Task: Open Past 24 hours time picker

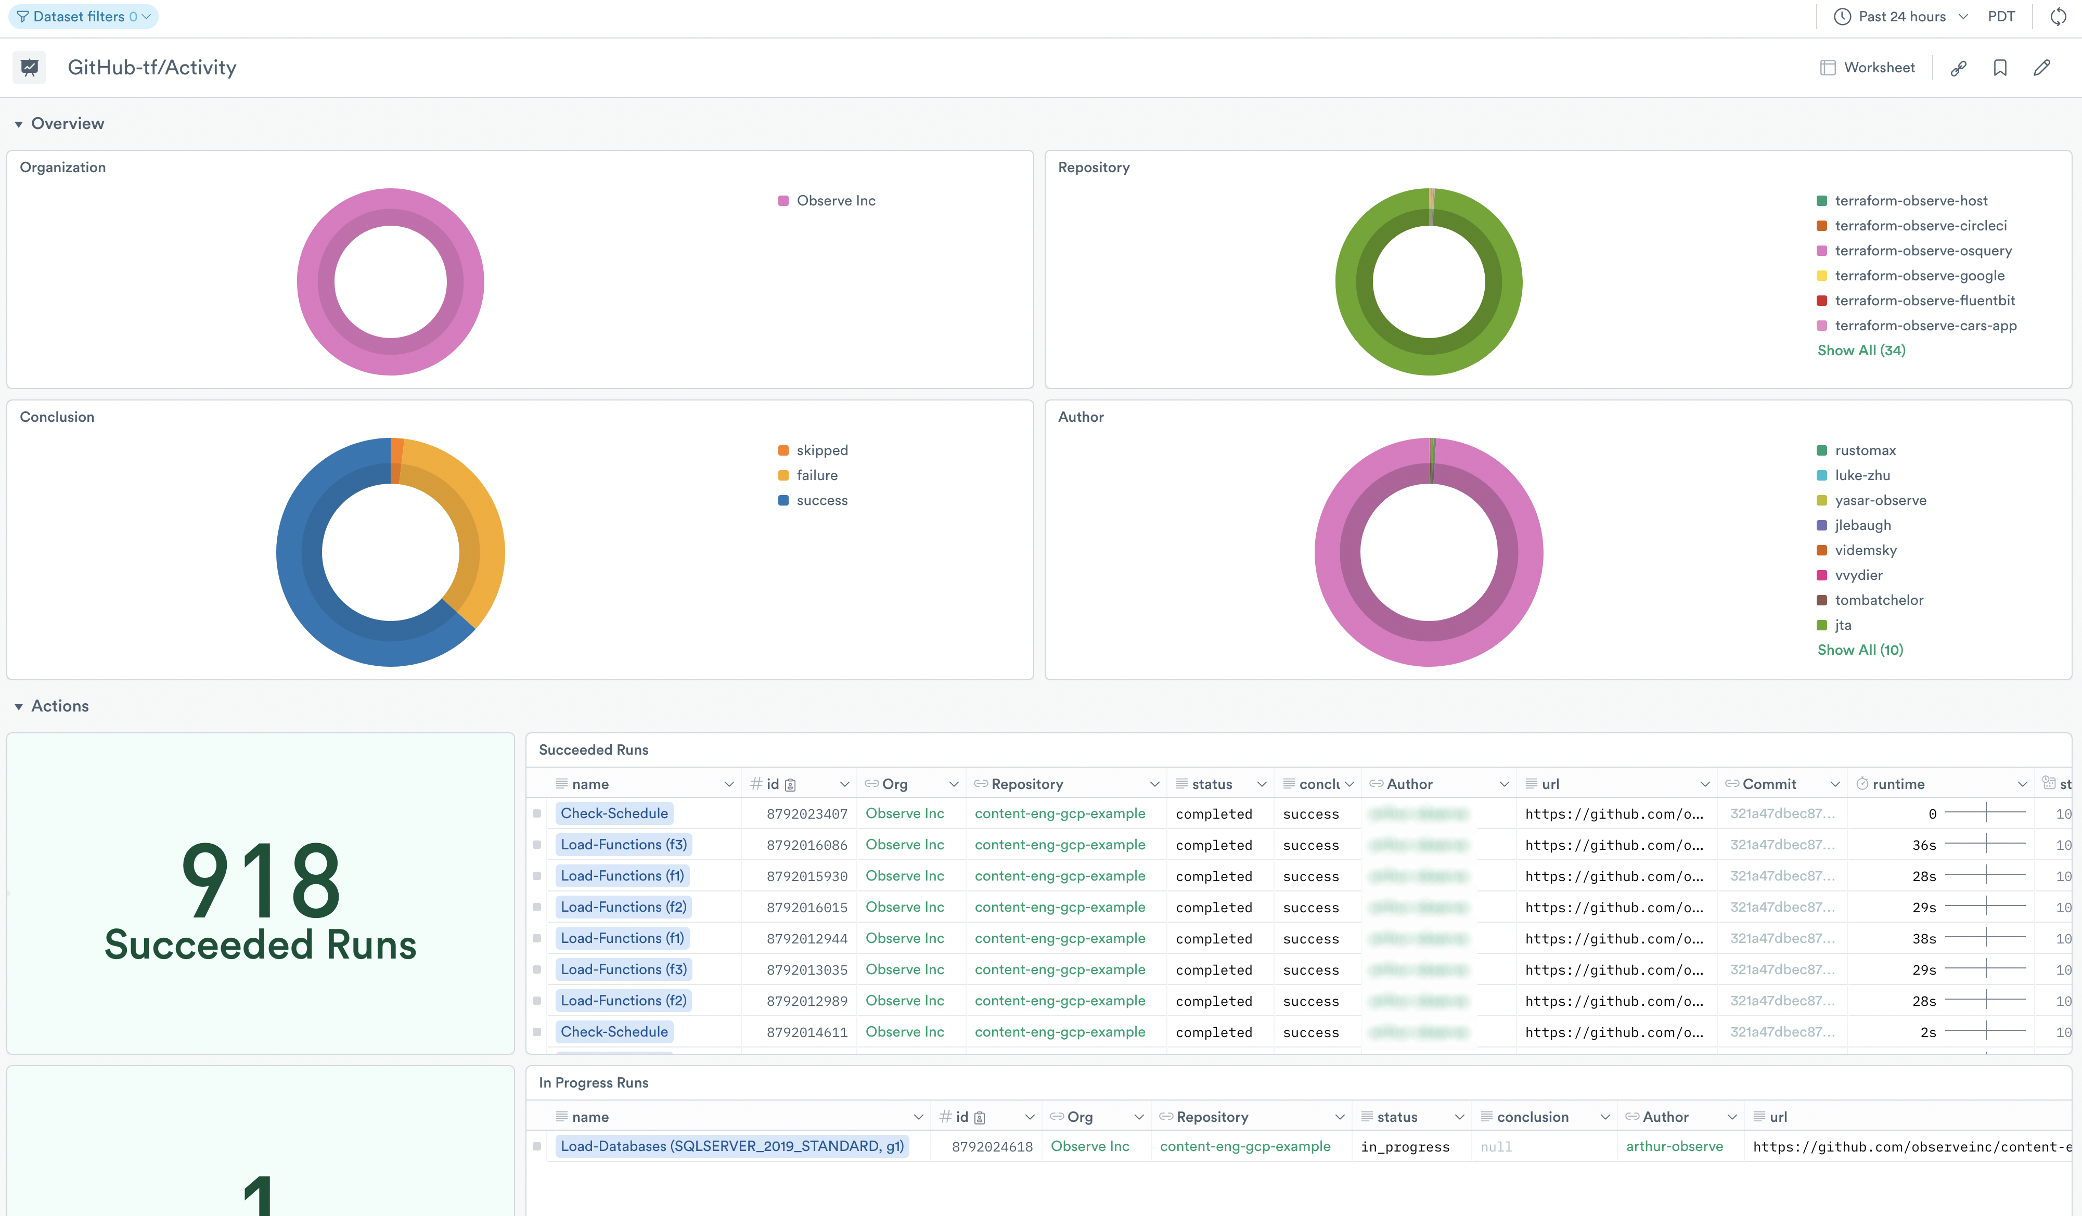Action: [x=1903, y=17]
